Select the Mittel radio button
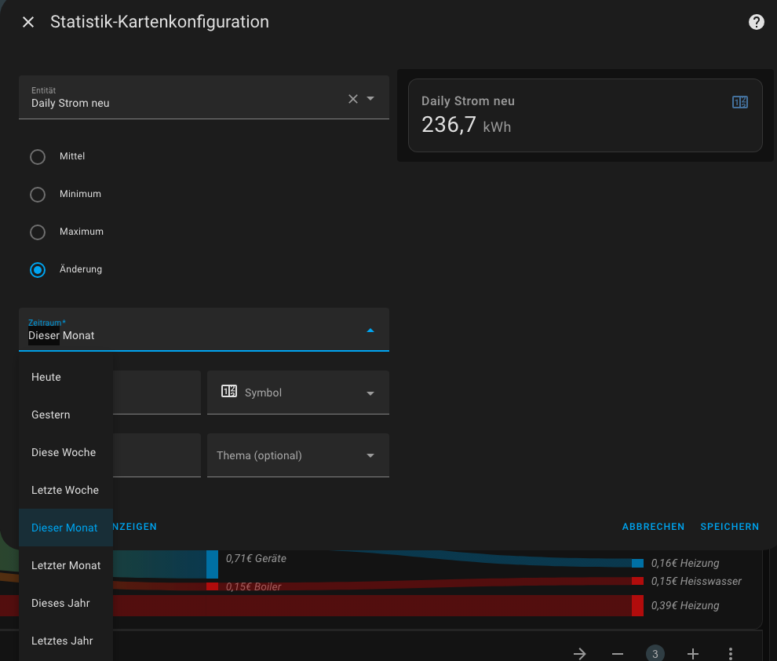 38,157
